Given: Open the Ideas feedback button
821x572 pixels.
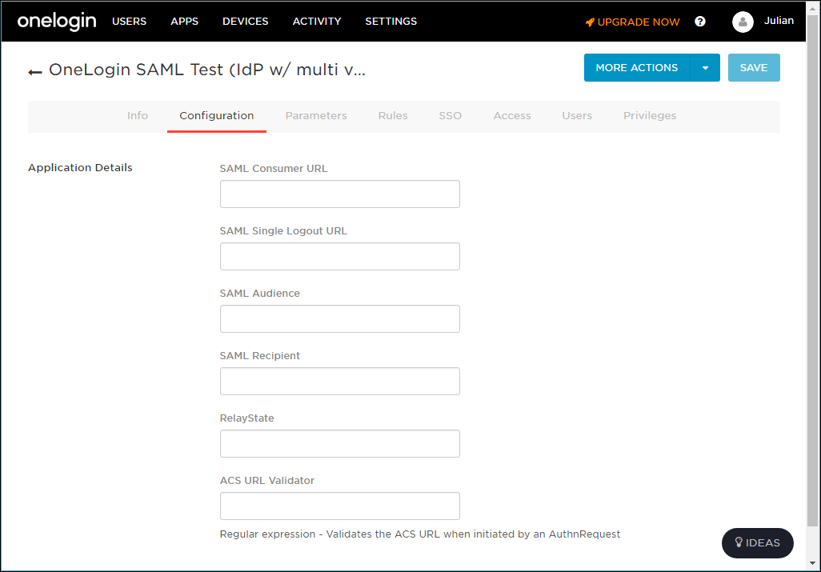Looking at the screenshot, I should (x=758, y=542).
